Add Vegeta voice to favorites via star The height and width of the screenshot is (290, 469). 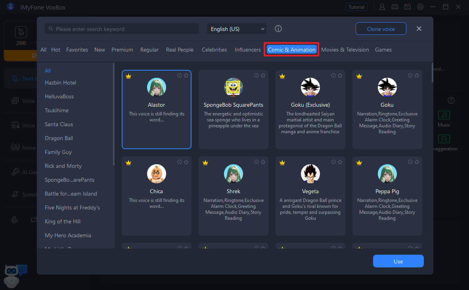340,162
